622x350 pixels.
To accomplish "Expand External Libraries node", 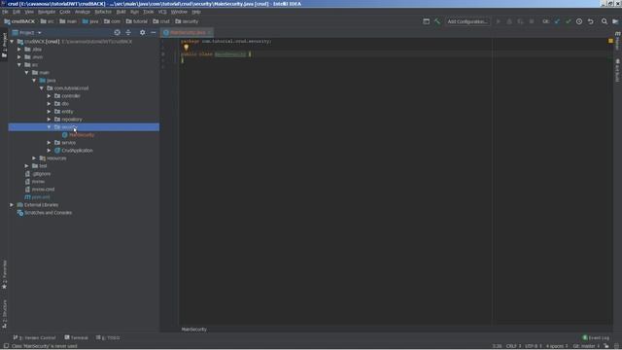I will 12,205.
